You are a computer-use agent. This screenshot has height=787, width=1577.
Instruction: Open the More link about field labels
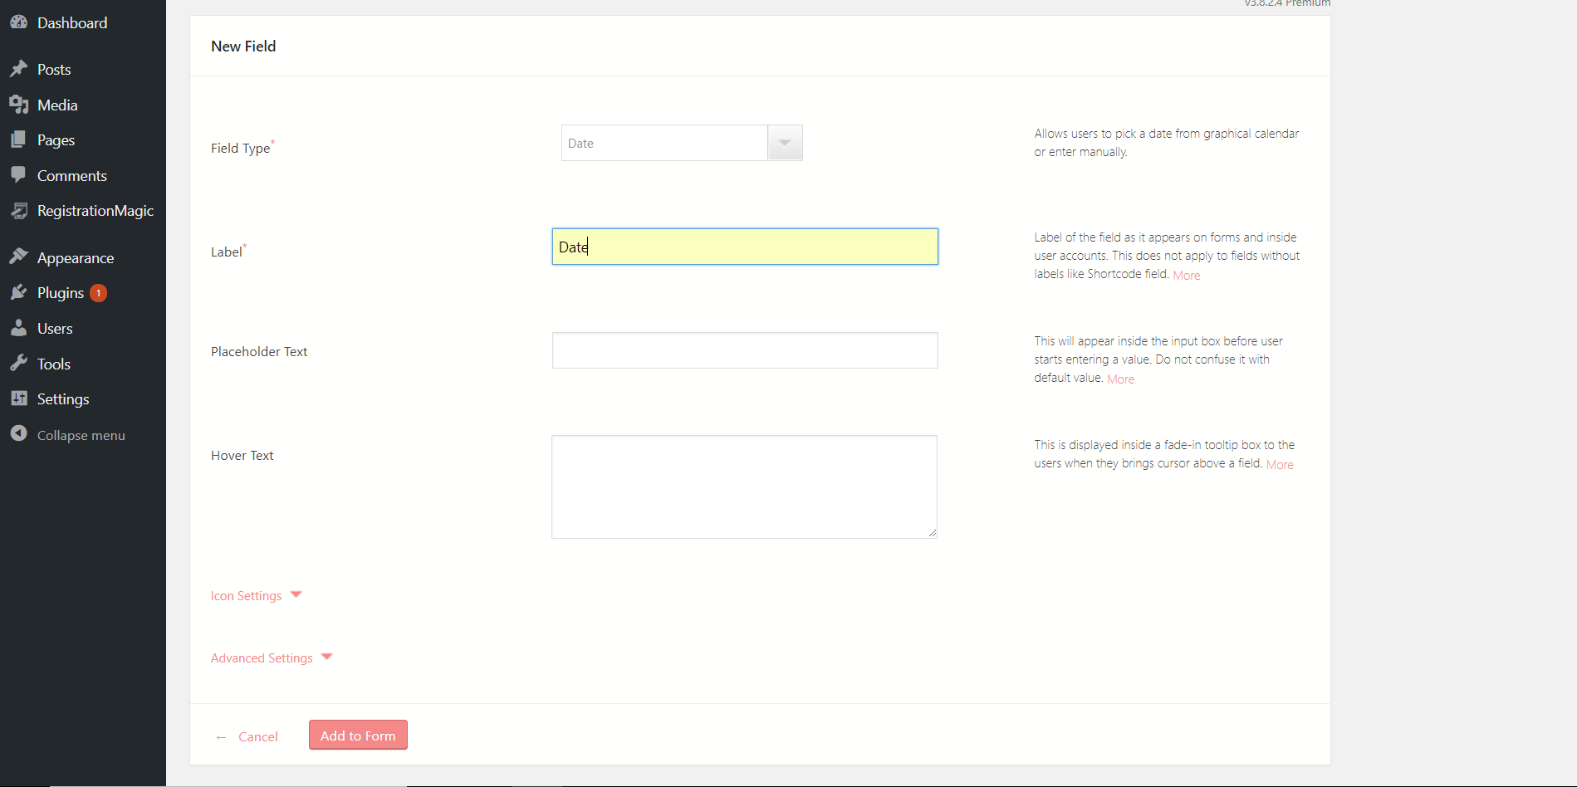(x=1186, y=275)
